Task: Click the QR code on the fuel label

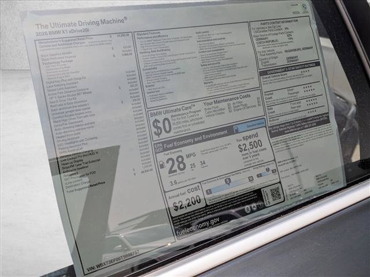Action: coord(275,194)
